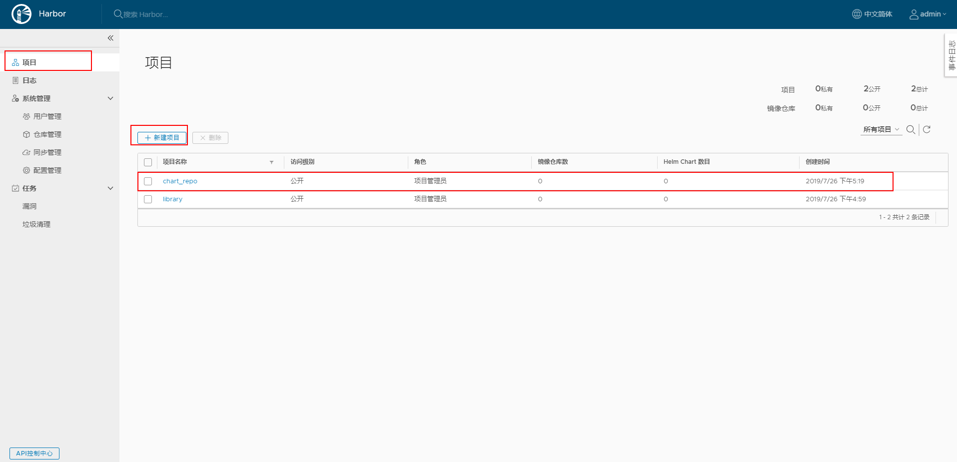The width and height of the screenshot is (957, 462).
Task: Select the 项目 sidebar icon
Action: coord(14,61)
